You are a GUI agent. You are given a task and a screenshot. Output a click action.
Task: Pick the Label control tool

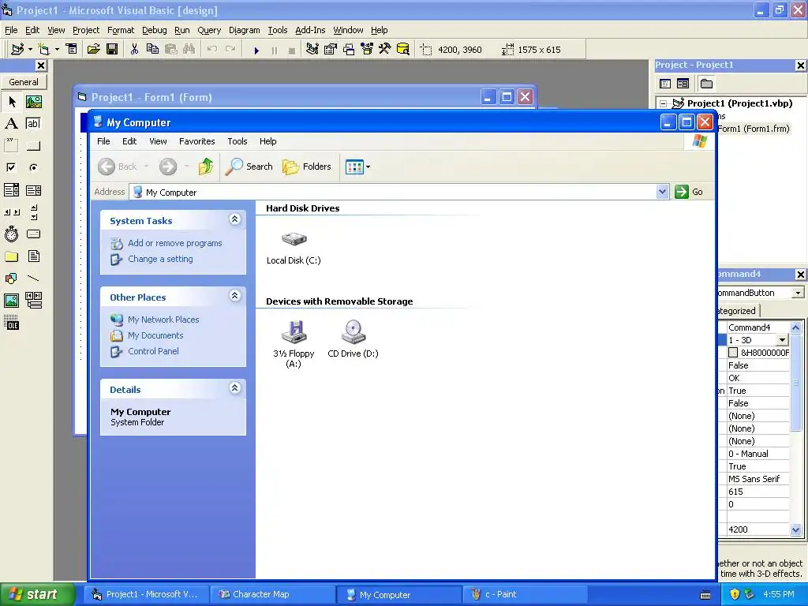point(11,124)
